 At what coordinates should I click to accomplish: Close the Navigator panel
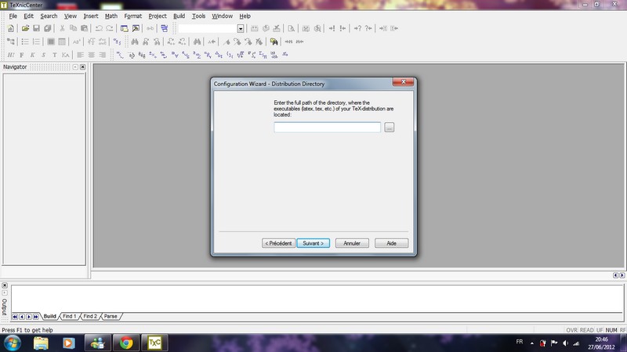click(82, 67)
